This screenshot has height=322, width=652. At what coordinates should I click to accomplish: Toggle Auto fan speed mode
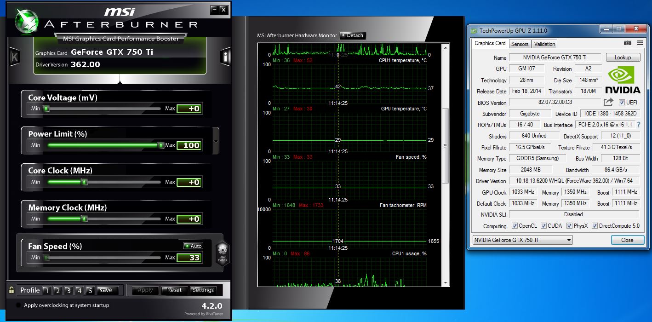(193, 246)
